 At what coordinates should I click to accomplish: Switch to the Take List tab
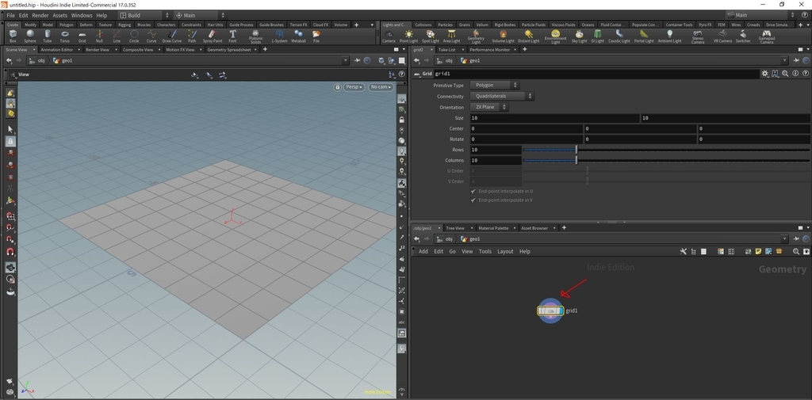pyautogui.click(x=447, y=50)
